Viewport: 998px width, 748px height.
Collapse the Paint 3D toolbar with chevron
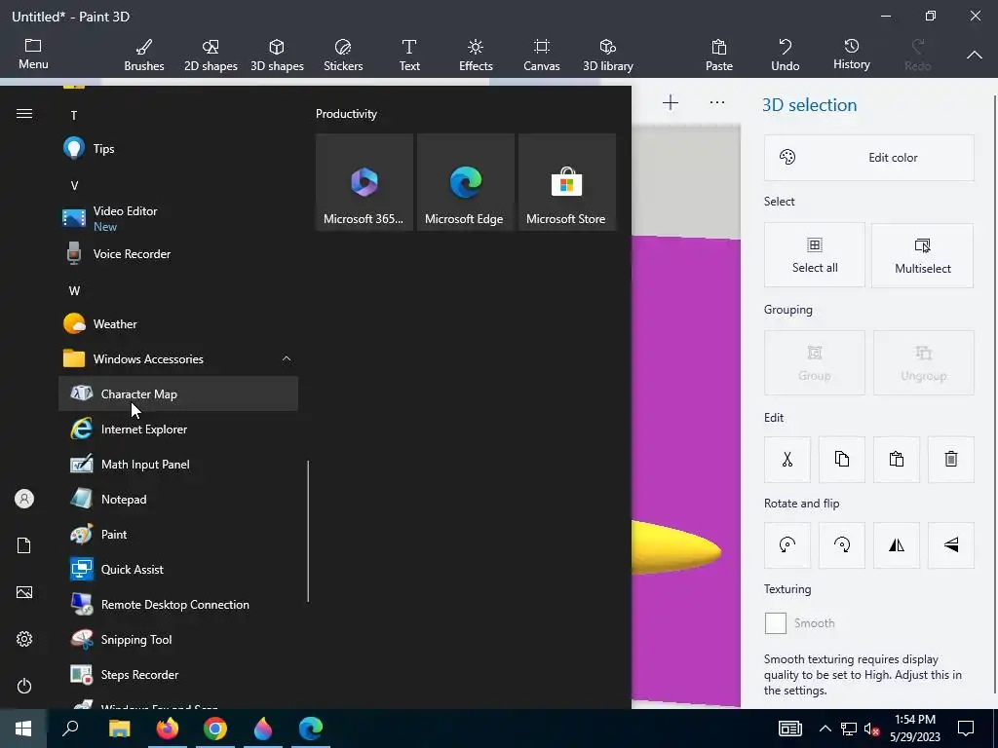[974, 56]
